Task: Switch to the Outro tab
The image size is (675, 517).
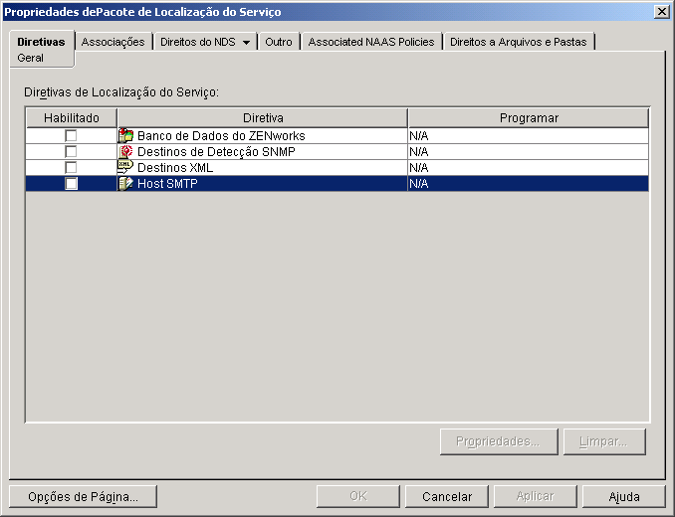Action: point(279,42)
